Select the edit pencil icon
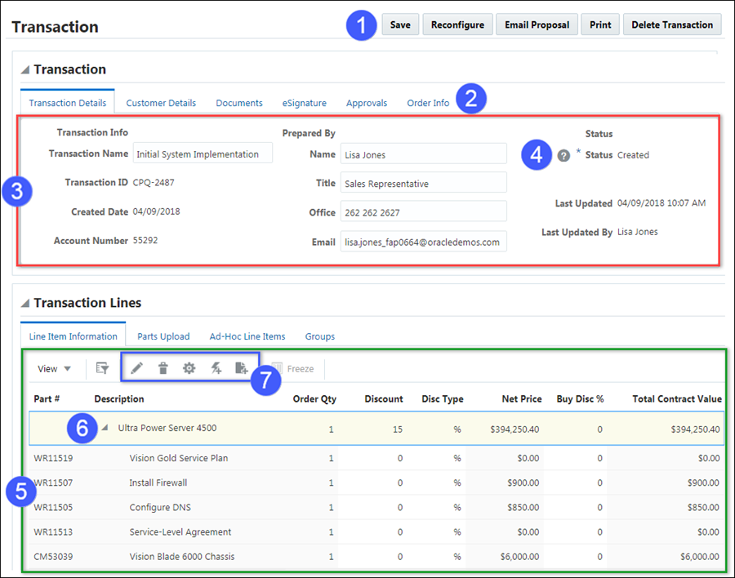 point(136,368)
